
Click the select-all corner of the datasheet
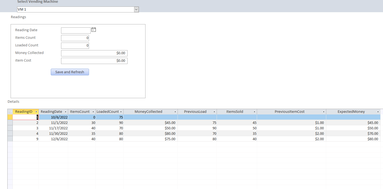coord(10,112)
